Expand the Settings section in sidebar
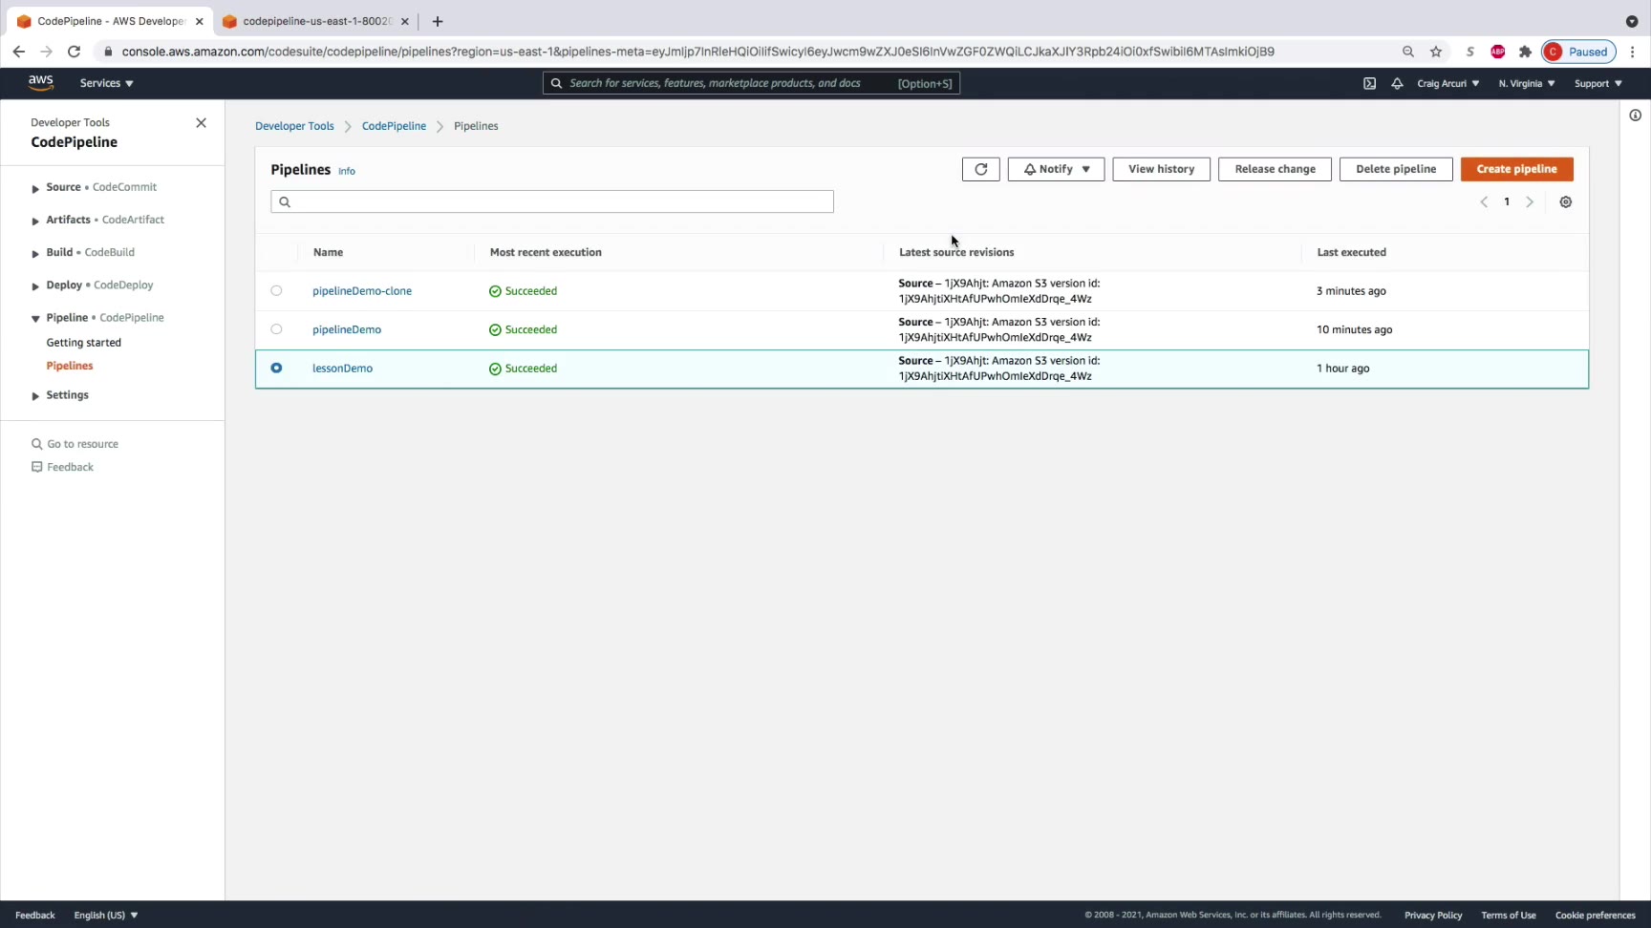 (35, 395)
